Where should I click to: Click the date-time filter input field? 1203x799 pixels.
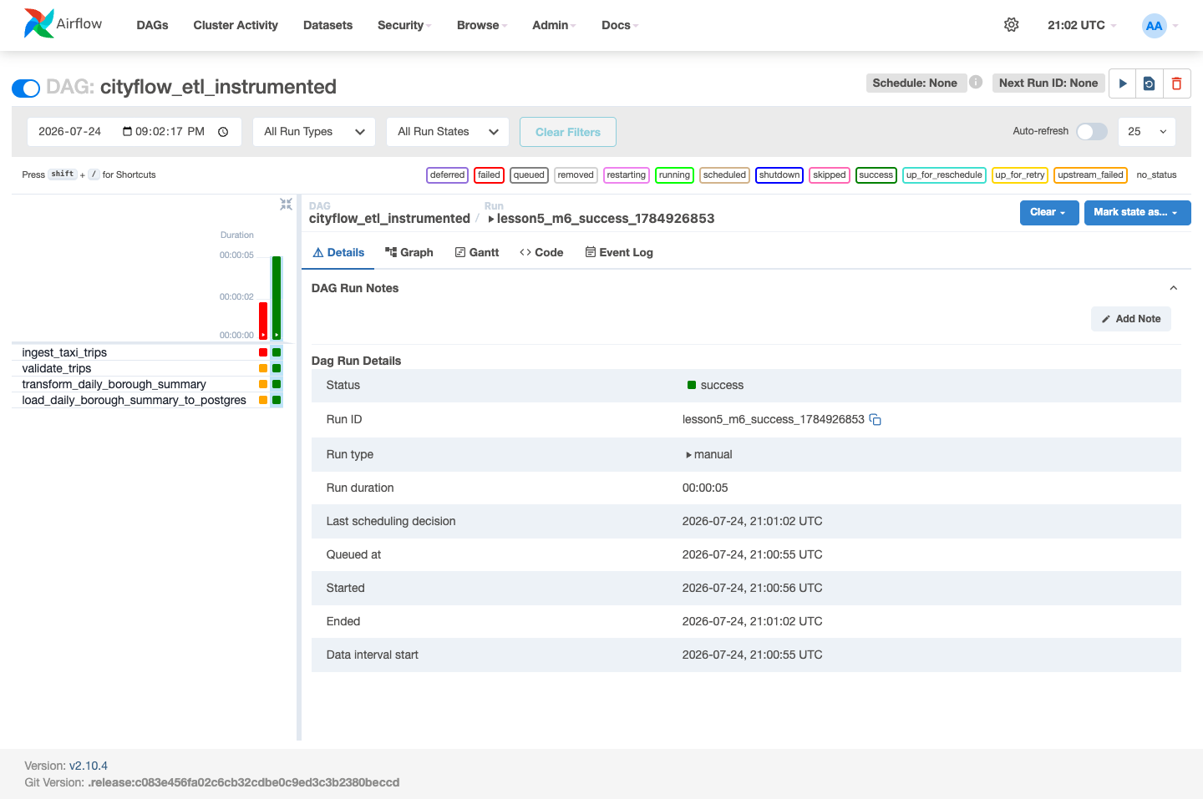(x=135, y=132)
